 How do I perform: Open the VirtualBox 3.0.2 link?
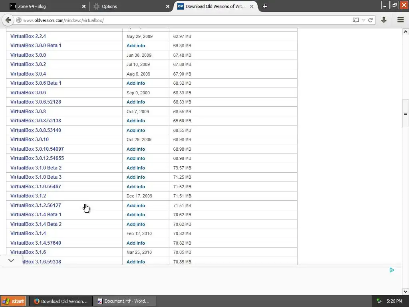(28, 64)
